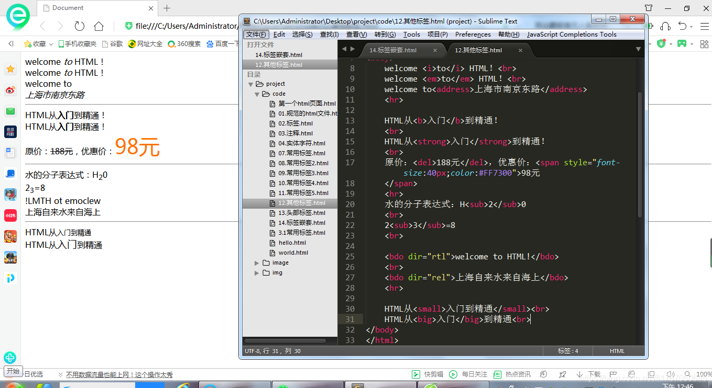Open JavaScript Completions Tools menu
Screen dimensions: 712x388
pos(572,35)
